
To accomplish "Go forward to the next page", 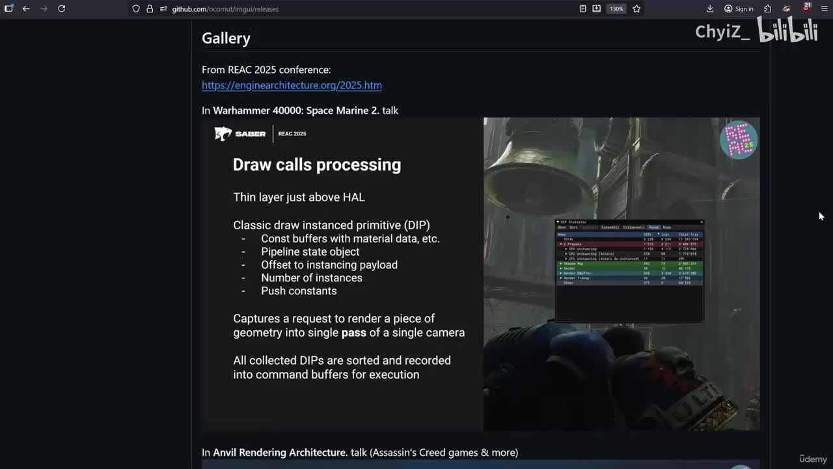I will pos(44,8).
